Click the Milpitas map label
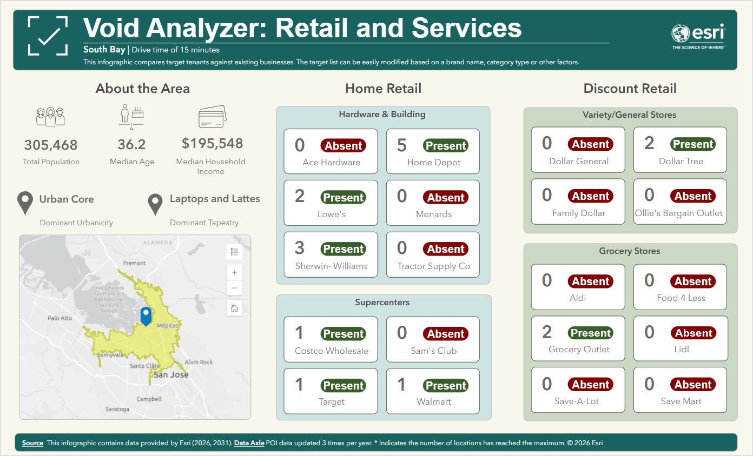This screenshot has height=456, width=753. (167, 326)
